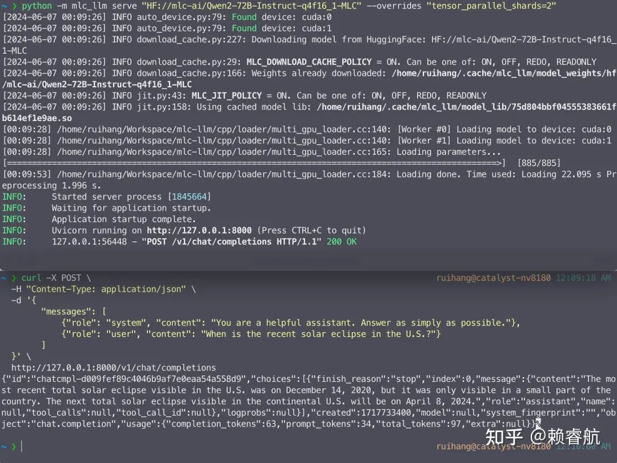Click the "Weights already downloaded" log line
This screenshot has height=463, width=617.
click(x=309, y=79)
